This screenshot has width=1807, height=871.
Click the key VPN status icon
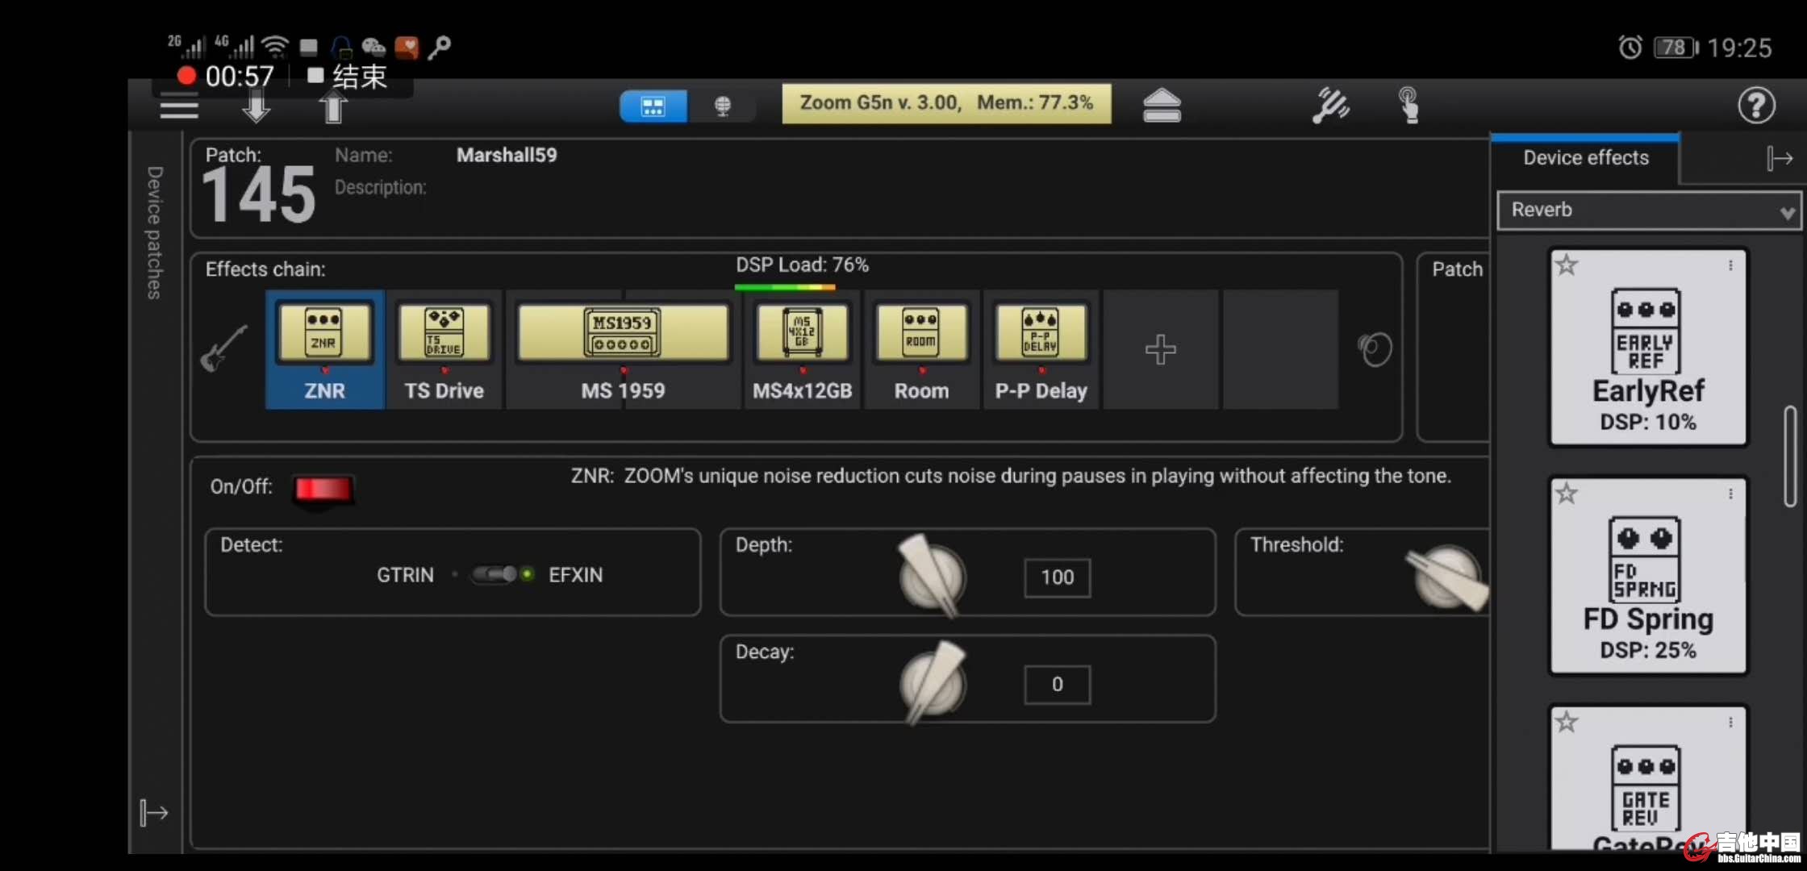[x=439, y=48]
